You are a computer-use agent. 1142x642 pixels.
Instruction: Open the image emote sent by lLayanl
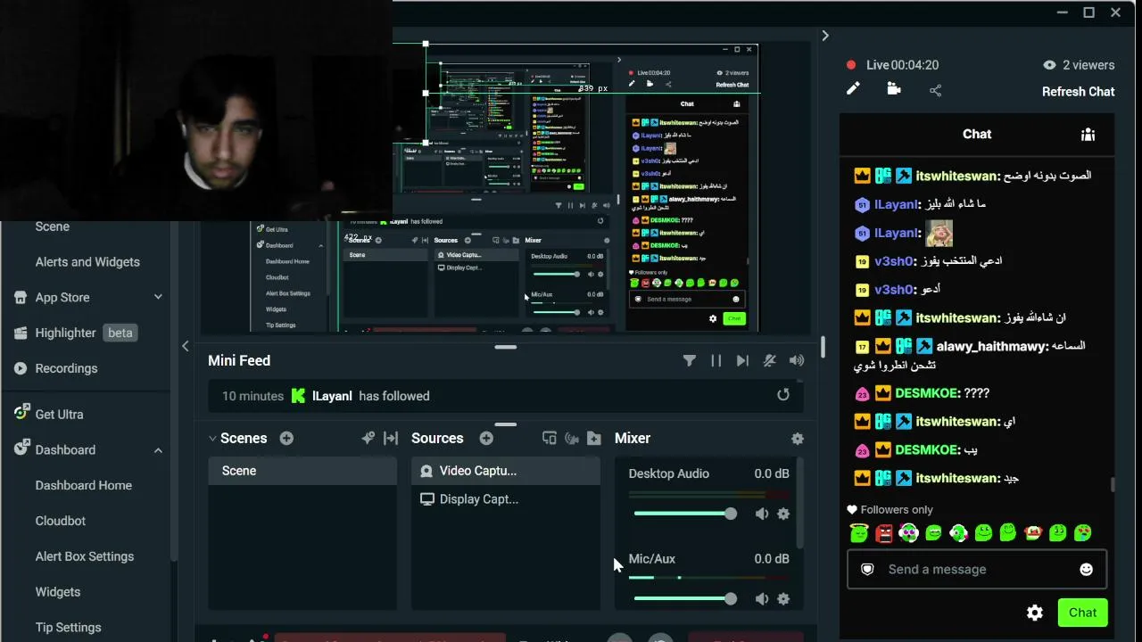click(x=939, y=234)
